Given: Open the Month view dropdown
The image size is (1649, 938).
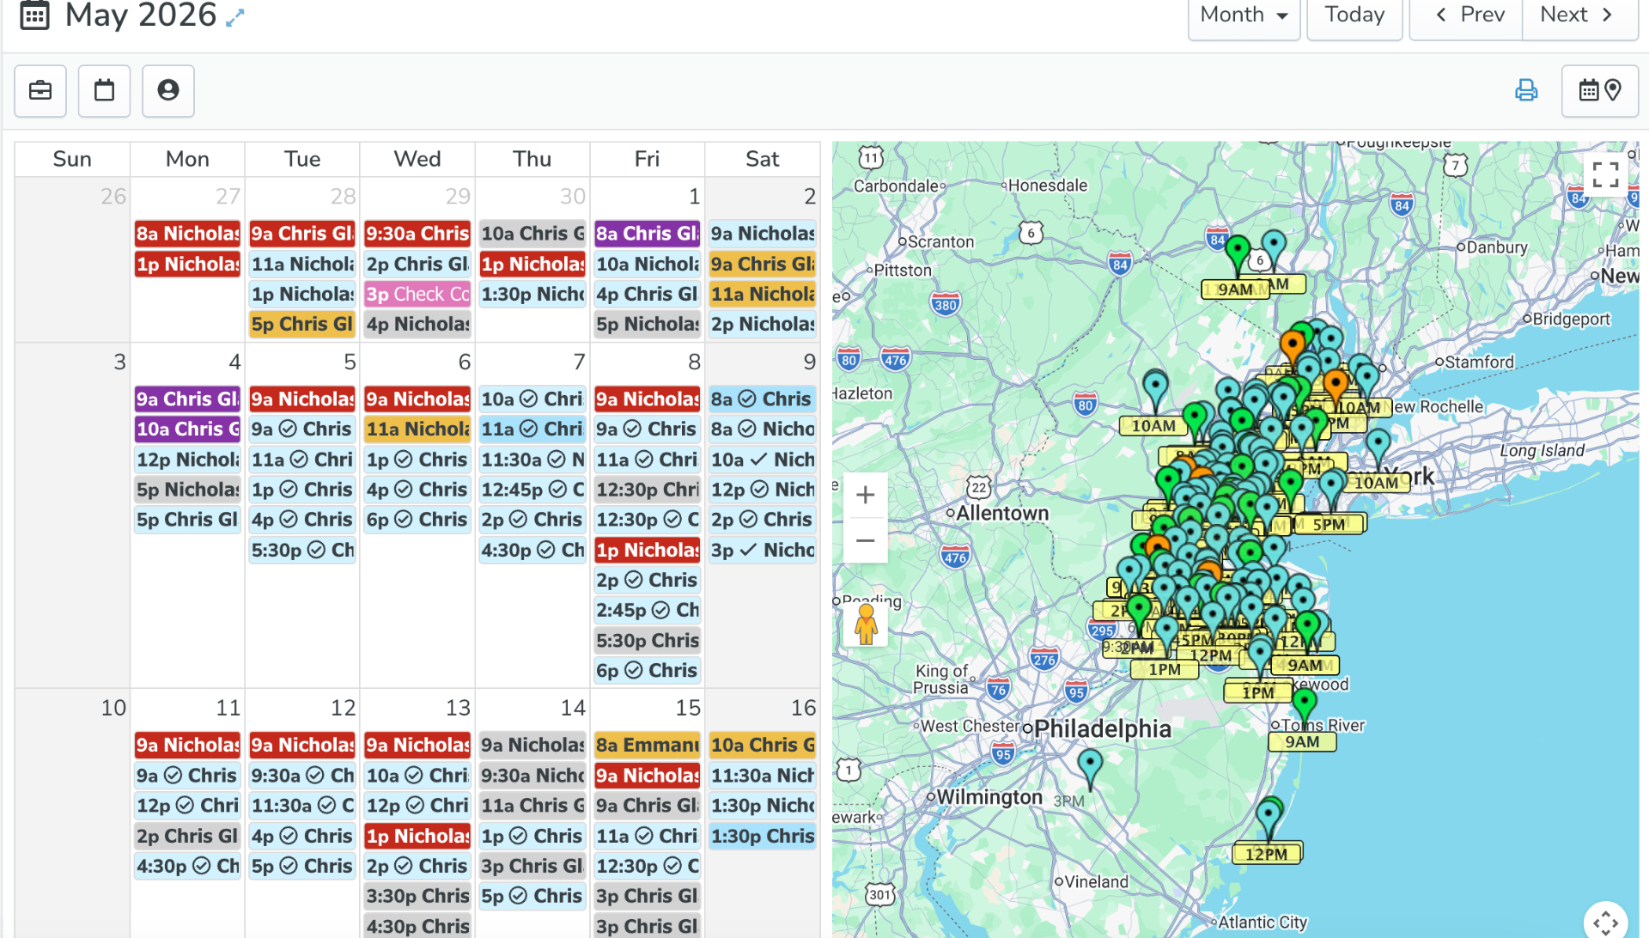Looking at the screenshot, I should [x=1244, y=15].
